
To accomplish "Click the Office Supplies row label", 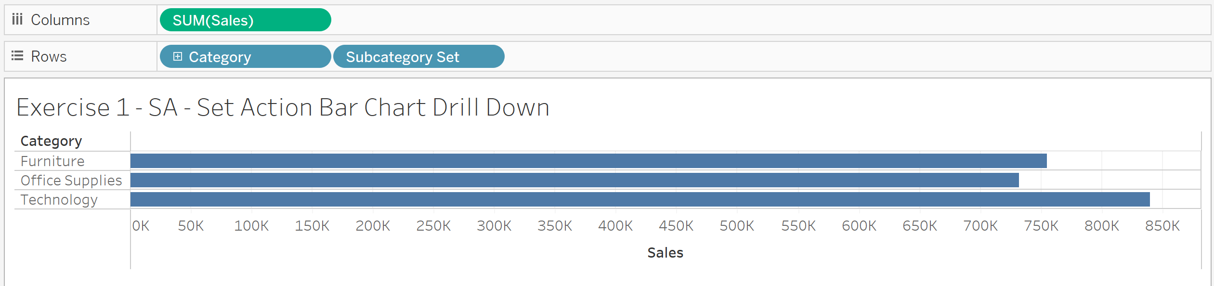I will [71, 181].
